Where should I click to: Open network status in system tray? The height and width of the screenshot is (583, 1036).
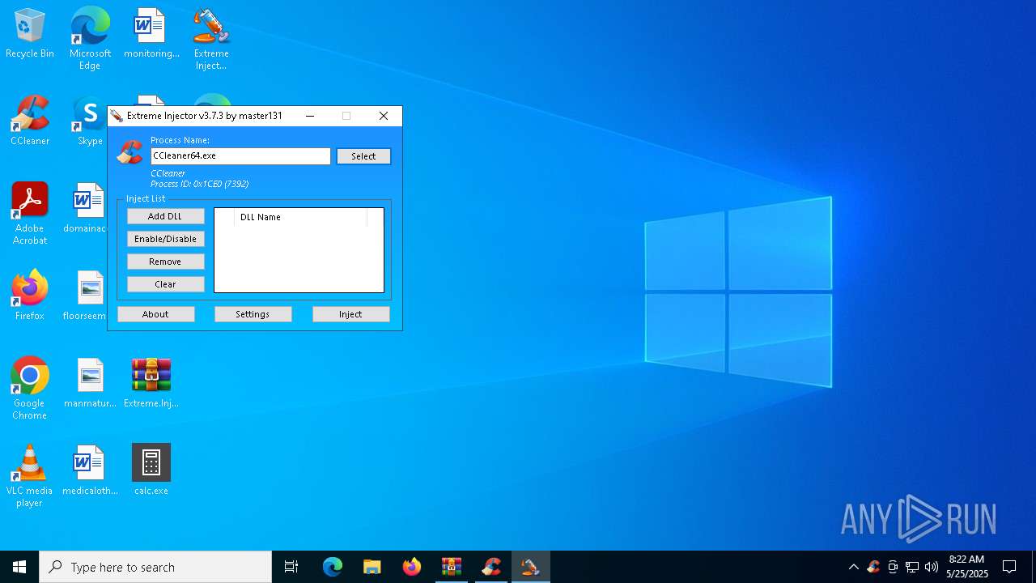(x=912, y=567)
